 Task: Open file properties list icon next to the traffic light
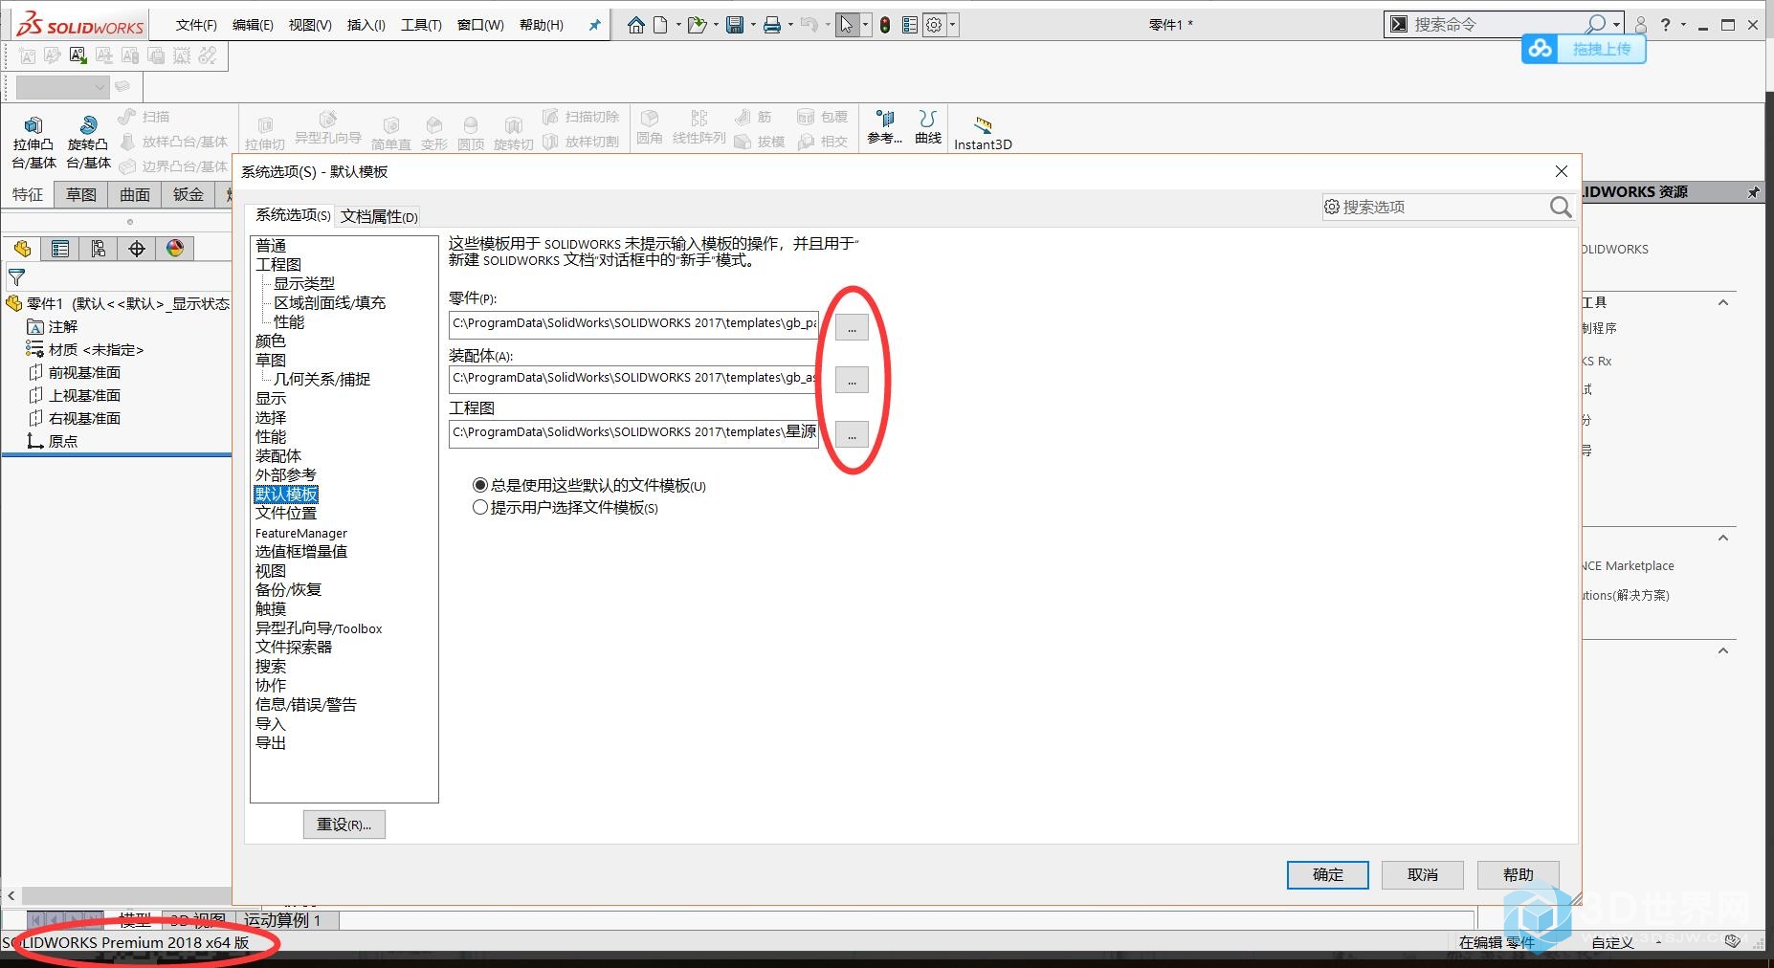pyautogui.click(x=909, y=25)
